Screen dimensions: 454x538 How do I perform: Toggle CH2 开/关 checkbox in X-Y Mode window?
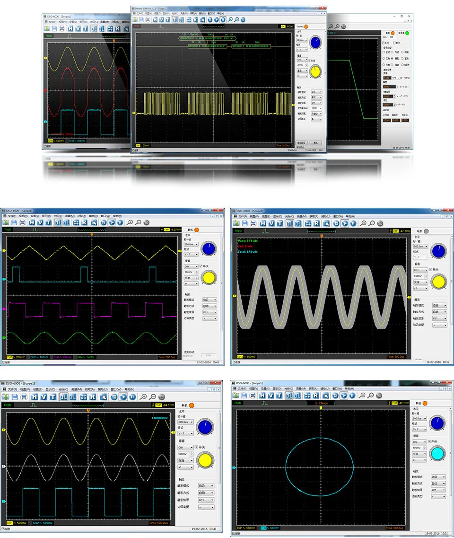(x=429, y=441)
